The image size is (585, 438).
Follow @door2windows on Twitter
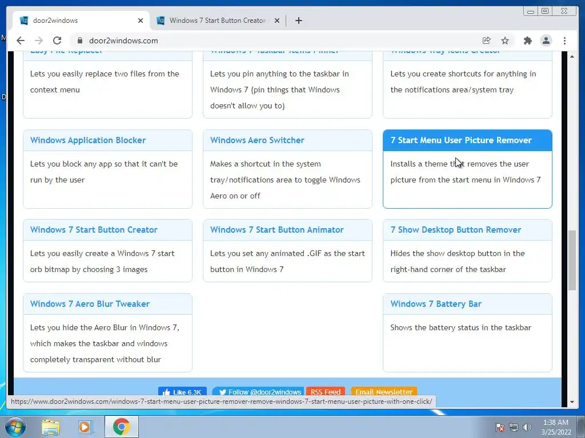tap(258, 391)
